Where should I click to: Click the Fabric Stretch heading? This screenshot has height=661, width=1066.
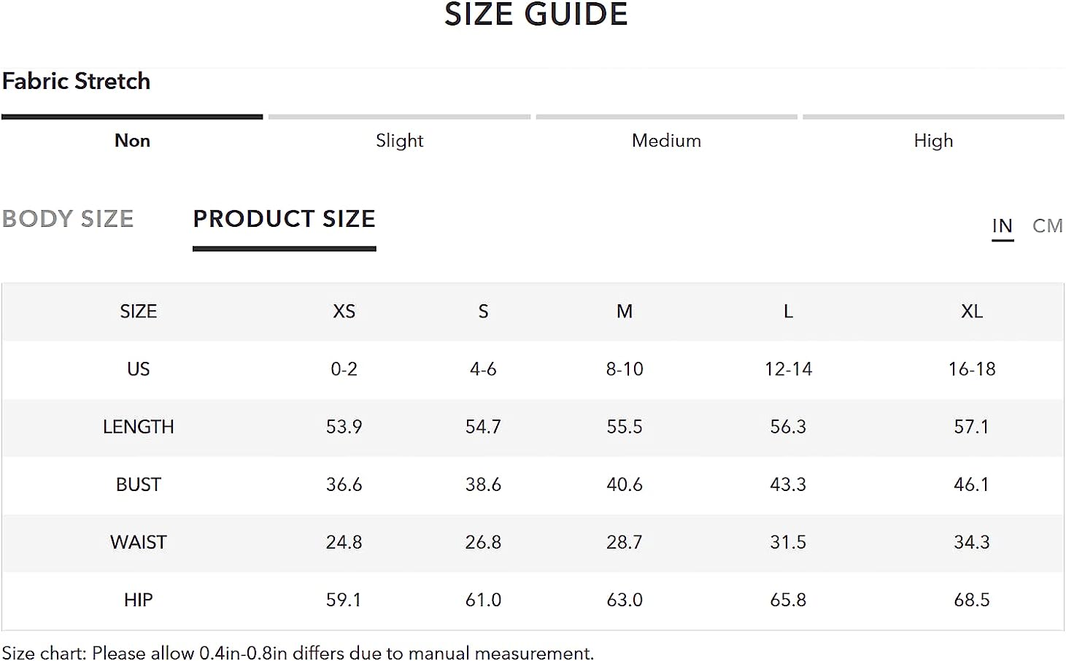click(76, 81)
